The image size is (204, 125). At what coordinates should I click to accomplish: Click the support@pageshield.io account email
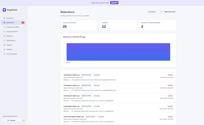[x=10, y=116]
